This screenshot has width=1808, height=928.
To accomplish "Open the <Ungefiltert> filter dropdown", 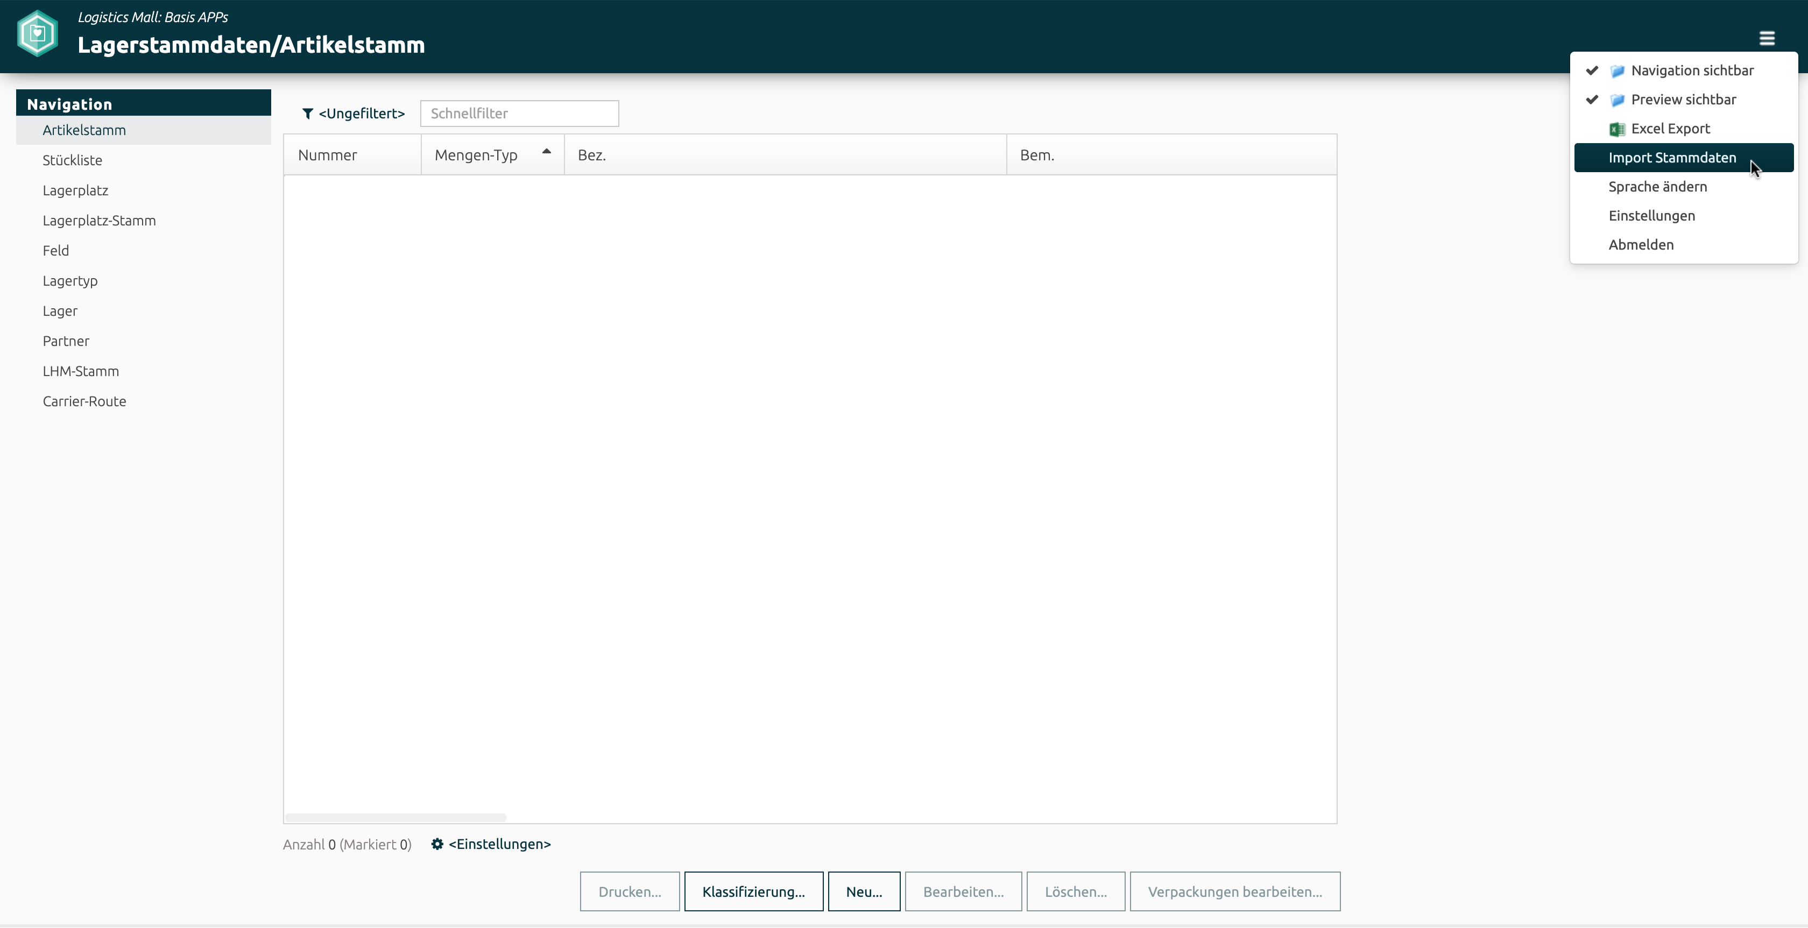I will tap(362, 114).
